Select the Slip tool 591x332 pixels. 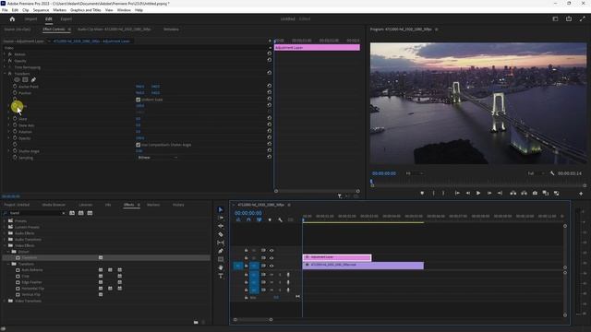pyautogui.click(x=221, y=243)
